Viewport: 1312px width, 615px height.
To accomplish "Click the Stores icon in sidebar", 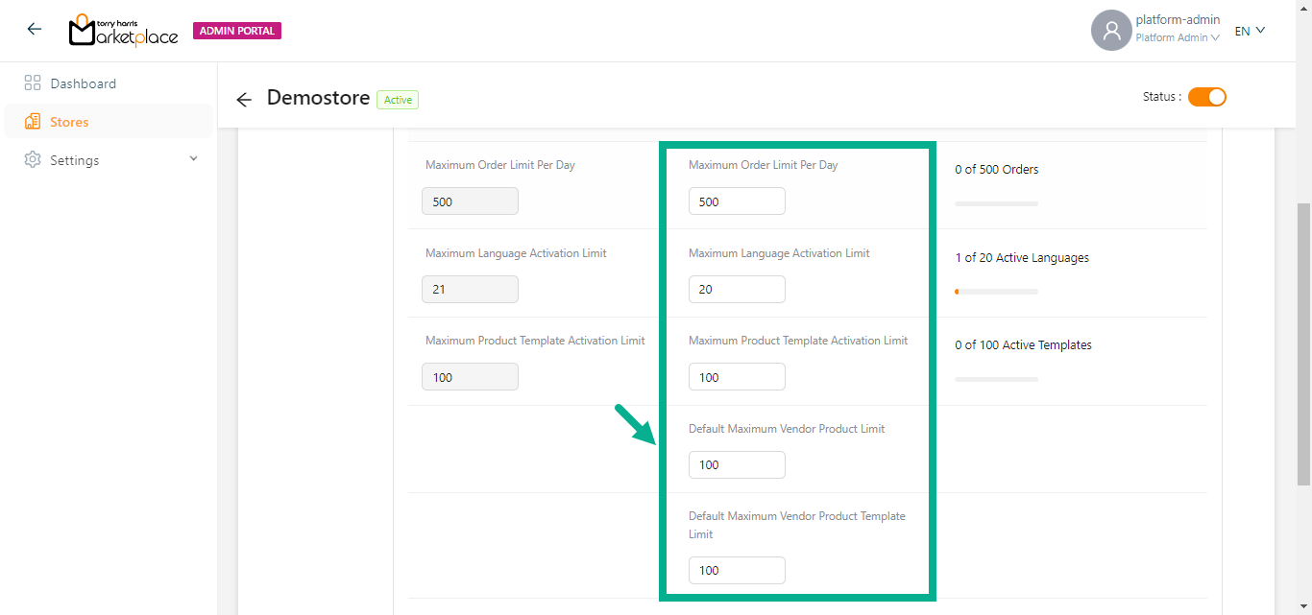I will click(x=33, y=122).
